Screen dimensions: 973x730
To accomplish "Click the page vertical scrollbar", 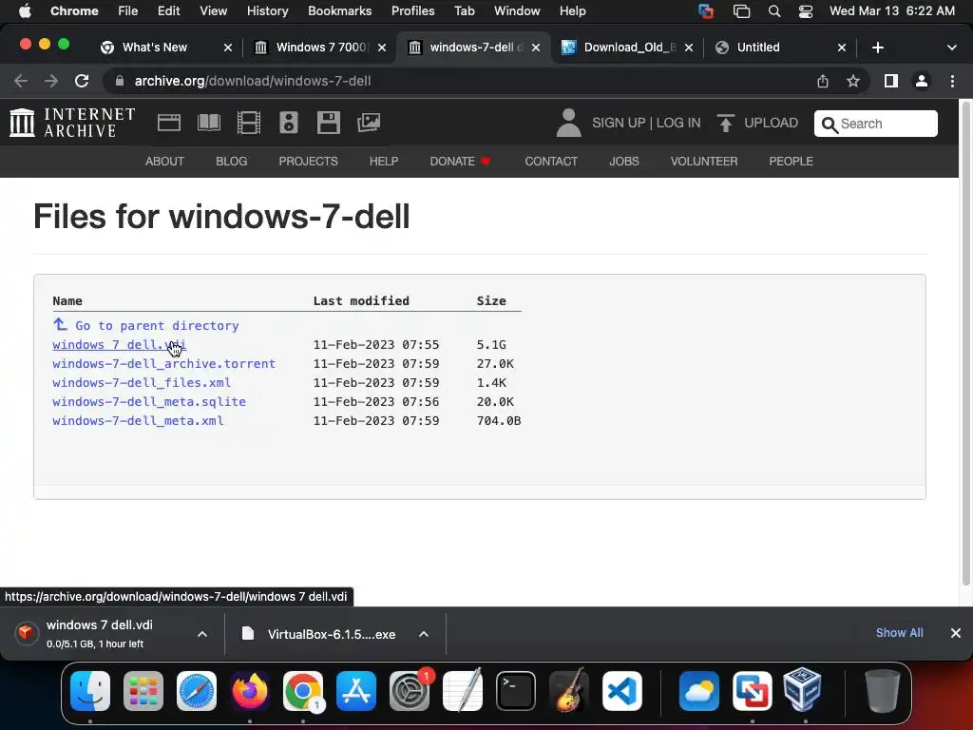I will pyautogui.click(x=965, y=344).
